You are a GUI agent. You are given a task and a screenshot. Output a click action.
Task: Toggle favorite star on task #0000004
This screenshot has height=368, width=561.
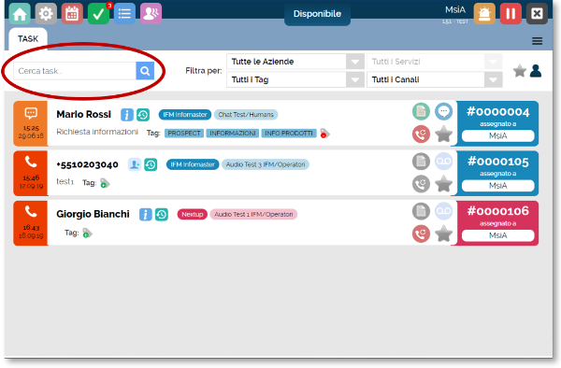click(x=443, y=134)
